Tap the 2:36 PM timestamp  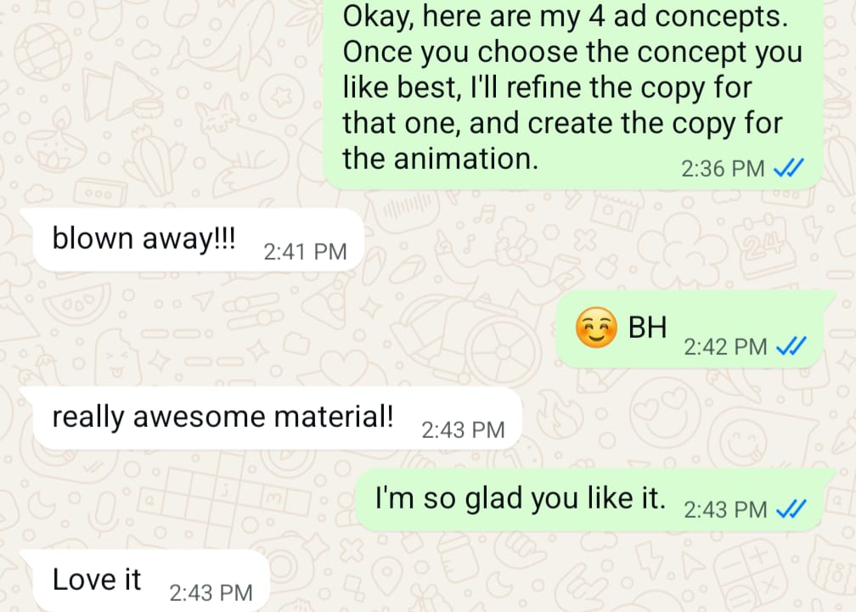[723, 169]
